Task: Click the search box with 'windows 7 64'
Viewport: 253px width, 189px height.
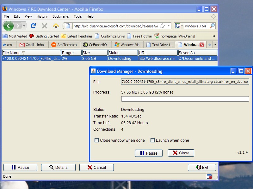Action: tap(196, 26)
